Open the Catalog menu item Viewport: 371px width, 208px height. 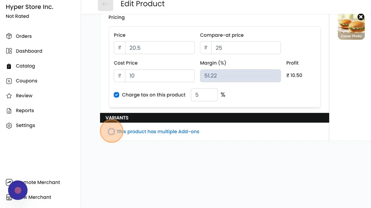(x=25, y=66)
